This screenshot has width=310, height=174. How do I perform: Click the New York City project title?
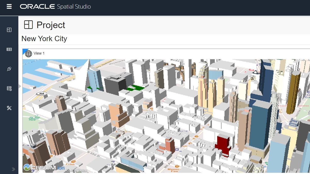tap(44, 39)
